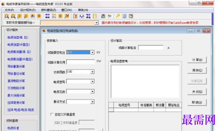This screenshot has width=222, height=131.
Task: Click the 标准截面 table column header
Action: click(146, 105)
